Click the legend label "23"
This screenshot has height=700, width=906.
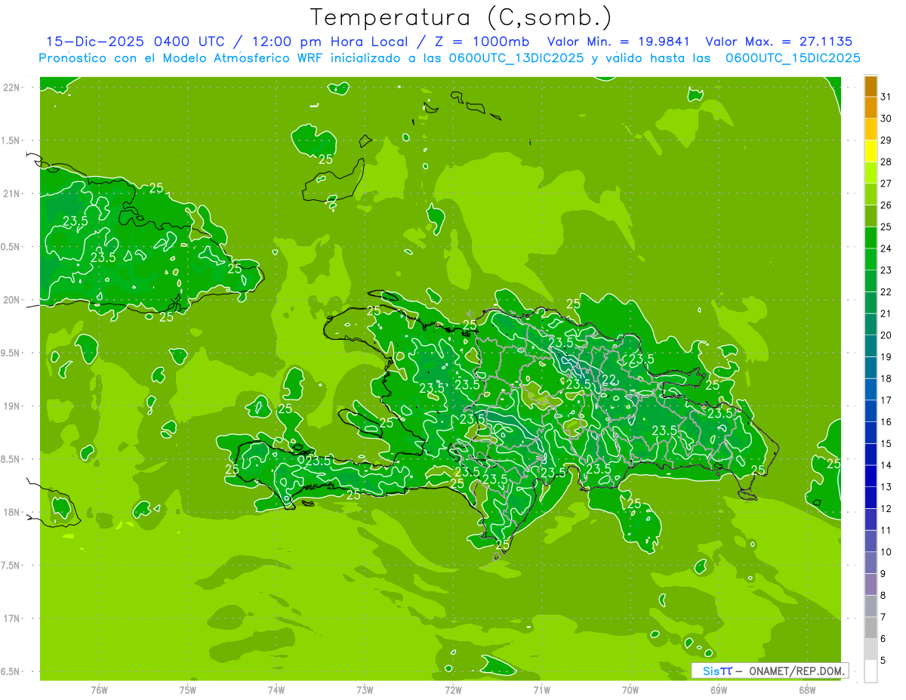pos(886,270)
